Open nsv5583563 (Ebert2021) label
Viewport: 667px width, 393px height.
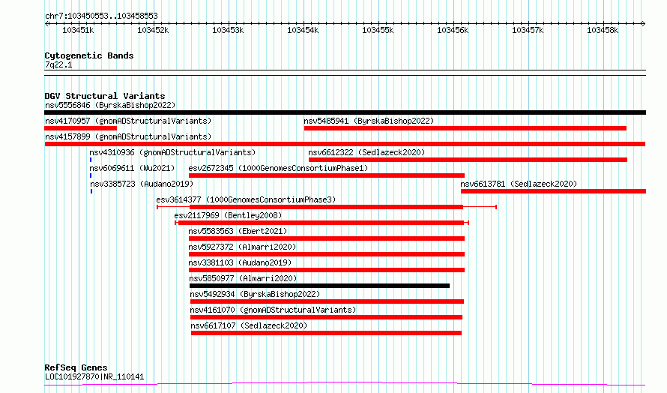pos(238,231)
